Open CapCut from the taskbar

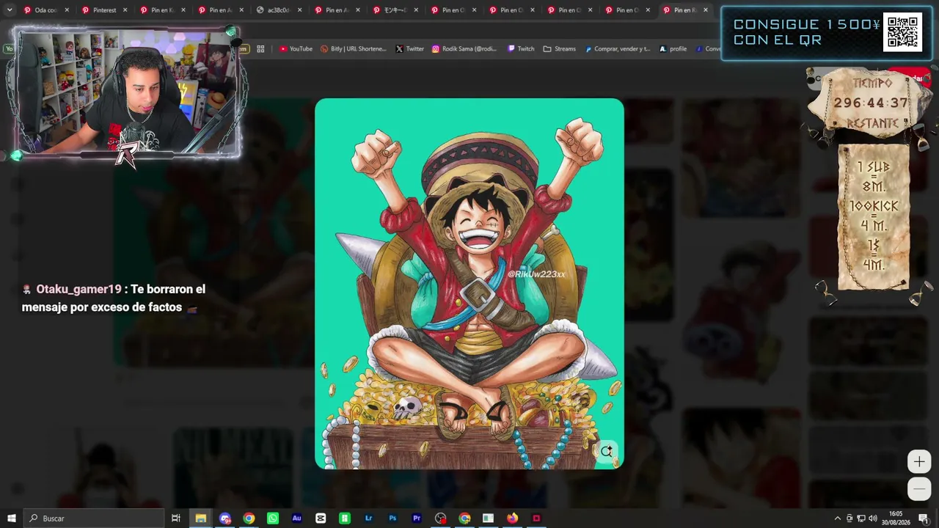coord(321,518)
